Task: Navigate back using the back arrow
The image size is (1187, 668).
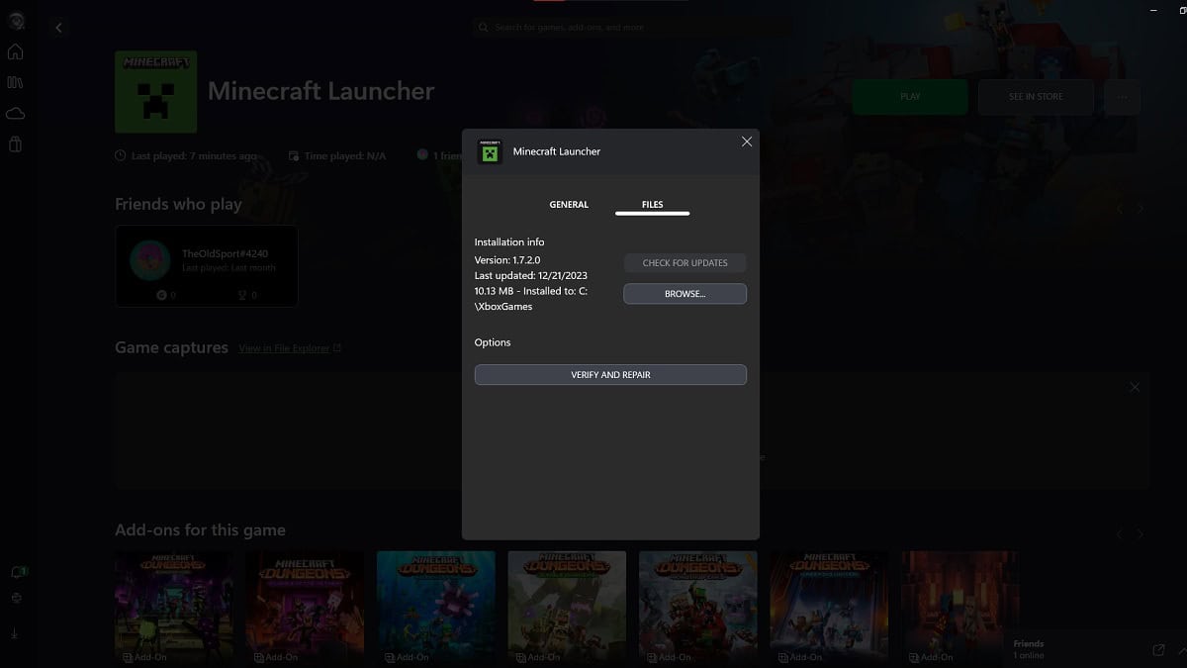Action: pyautogui.click(x=59, y=27)
